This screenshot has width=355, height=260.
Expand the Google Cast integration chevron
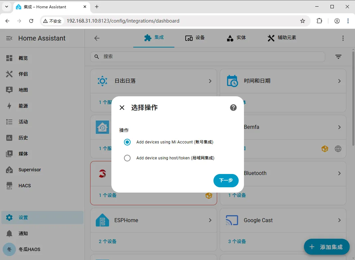(x=339, y=220)
